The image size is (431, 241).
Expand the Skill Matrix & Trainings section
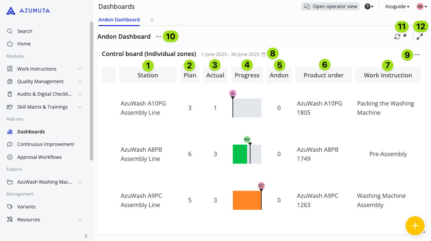coord(79,107)
